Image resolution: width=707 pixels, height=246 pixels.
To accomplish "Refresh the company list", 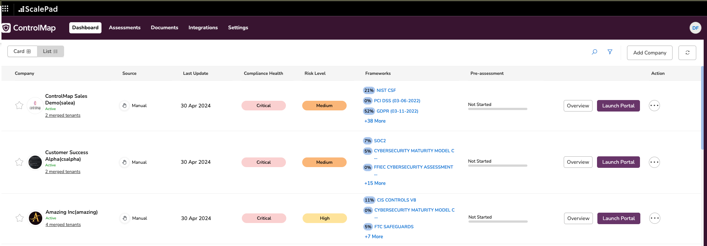I will 687,53.
